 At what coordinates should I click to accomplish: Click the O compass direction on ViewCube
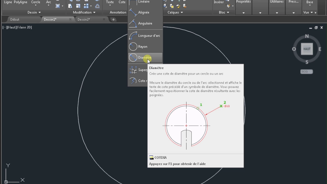(294, 49)
